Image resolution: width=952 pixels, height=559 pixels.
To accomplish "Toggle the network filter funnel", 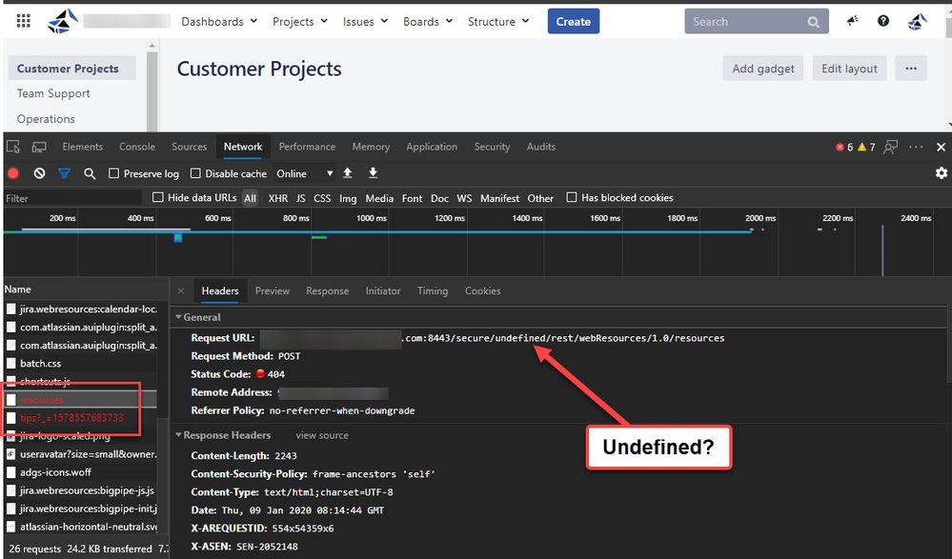I will (64, 173).
